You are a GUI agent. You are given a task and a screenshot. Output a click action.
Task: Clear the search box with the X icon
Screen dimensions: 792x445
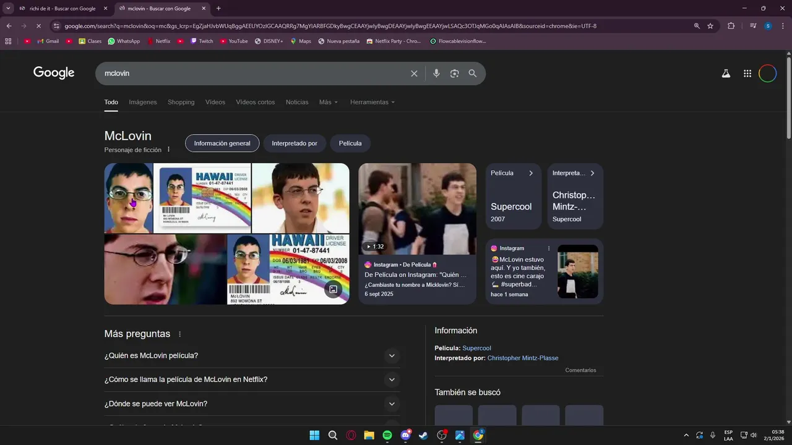pyautogui.click(x=414, y=74)
